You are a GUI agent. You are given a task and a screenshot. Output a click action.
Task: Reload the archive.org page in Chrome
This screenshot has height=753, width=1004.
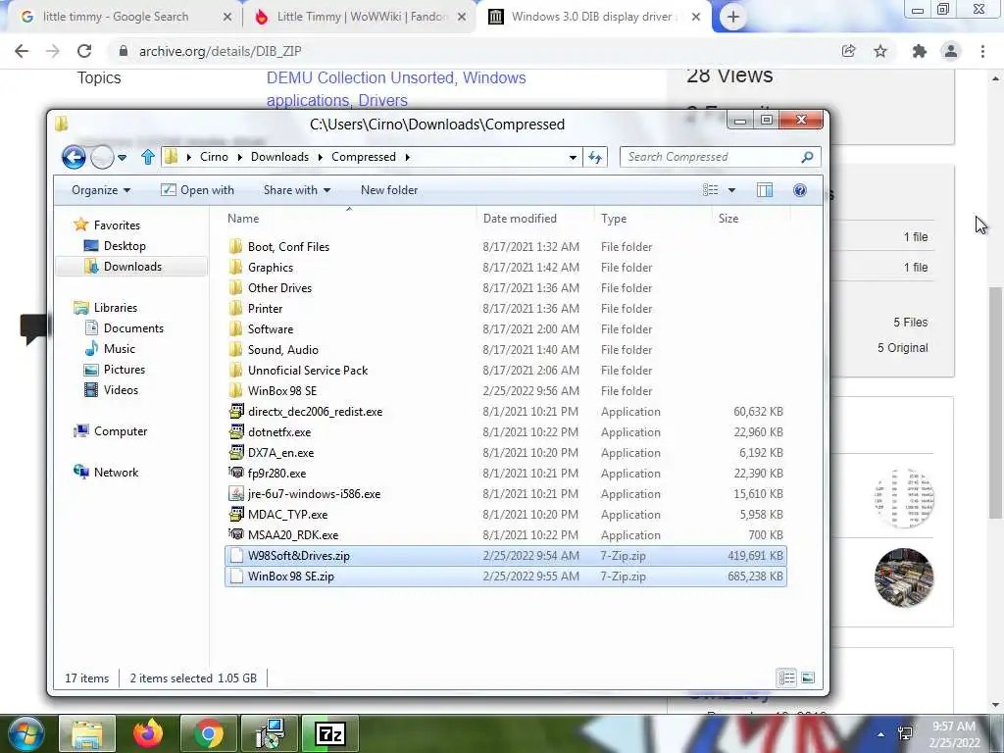(x=84, y=51)
